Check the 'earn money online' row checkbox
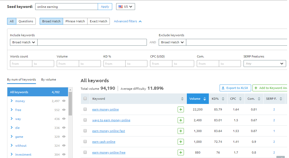 [x=85, y=109]
